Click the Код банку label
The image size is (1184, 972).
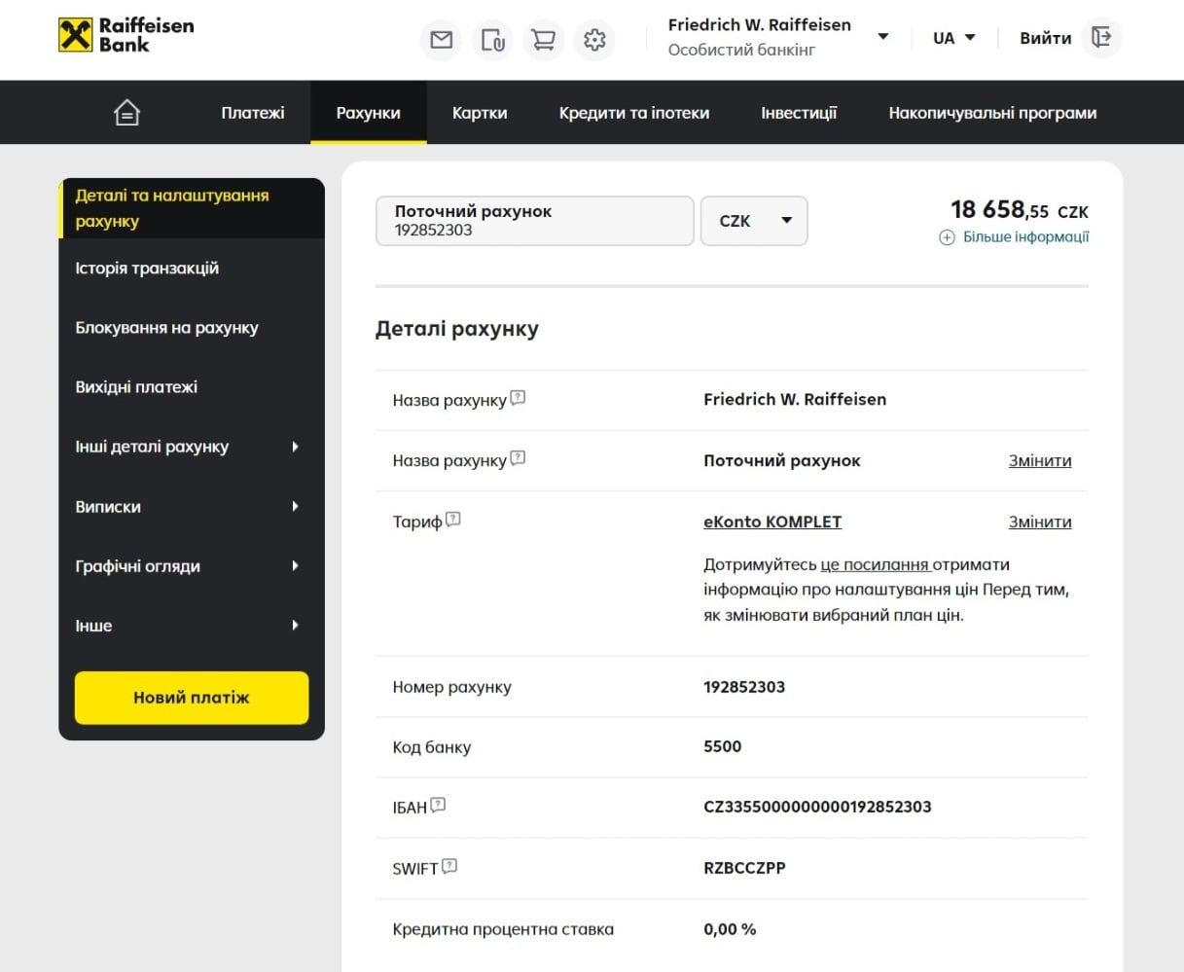coord(432,747)
